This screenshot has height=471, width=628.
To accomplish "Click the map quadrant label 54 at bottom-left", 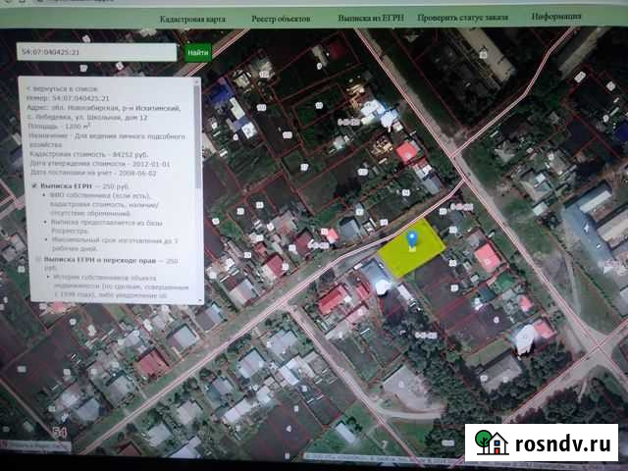I will 59,431.
